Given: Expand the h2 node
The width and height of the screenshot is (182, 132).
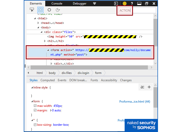Looking at the screenshot, I should coord(45,41).
